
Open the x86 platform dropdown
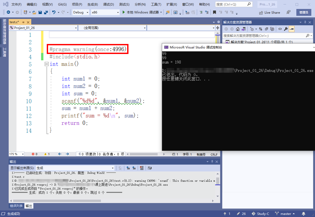point(105,12)
